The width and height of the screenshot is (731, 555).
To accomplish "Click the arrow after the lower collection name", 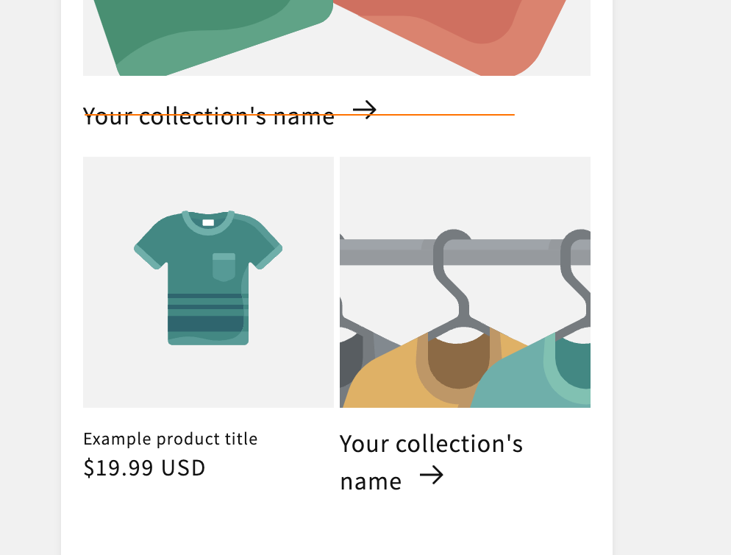I will pos(432,476).
